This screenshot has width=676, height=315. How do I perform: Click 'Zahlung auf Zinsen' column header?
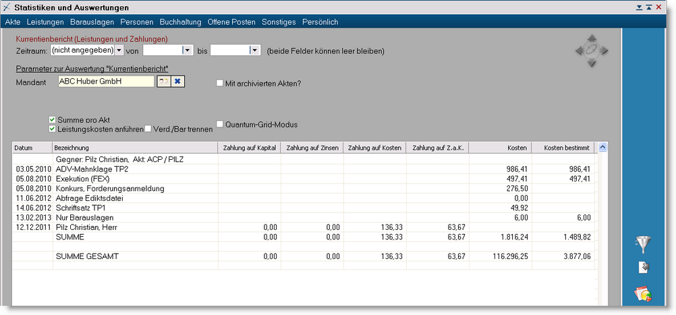pyautogui.click(x=312, y=148)
